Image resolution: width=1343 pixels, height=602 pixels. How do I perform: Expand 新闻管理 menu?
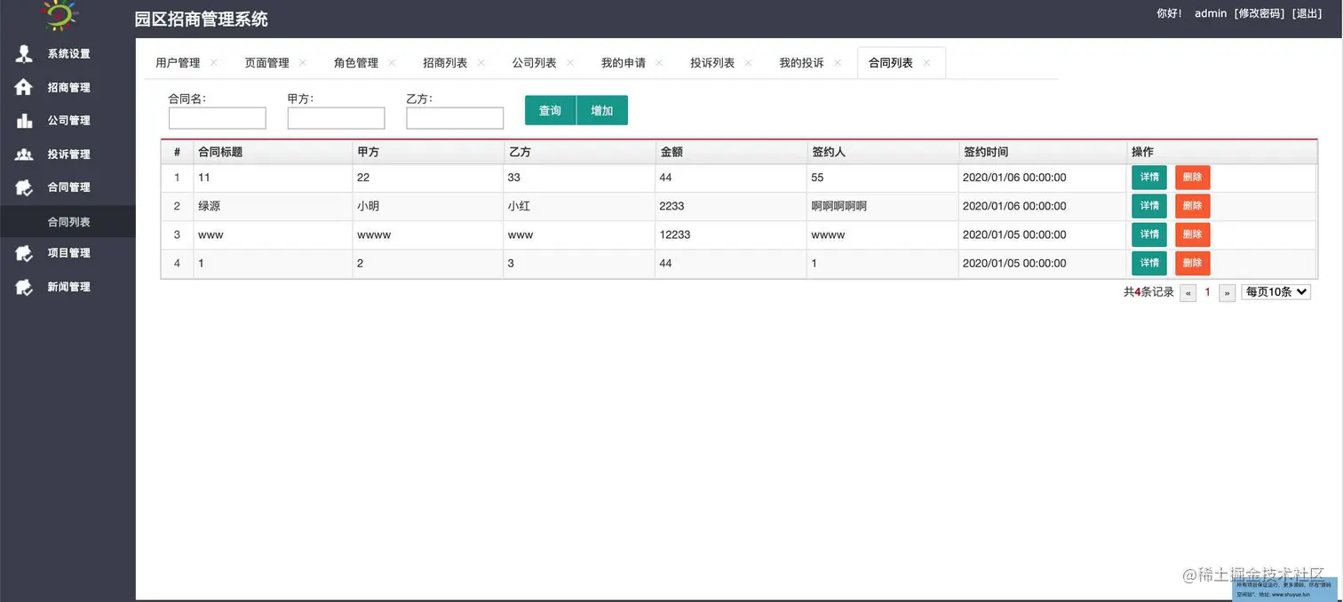pyautogui.click(x=68, y=287)
